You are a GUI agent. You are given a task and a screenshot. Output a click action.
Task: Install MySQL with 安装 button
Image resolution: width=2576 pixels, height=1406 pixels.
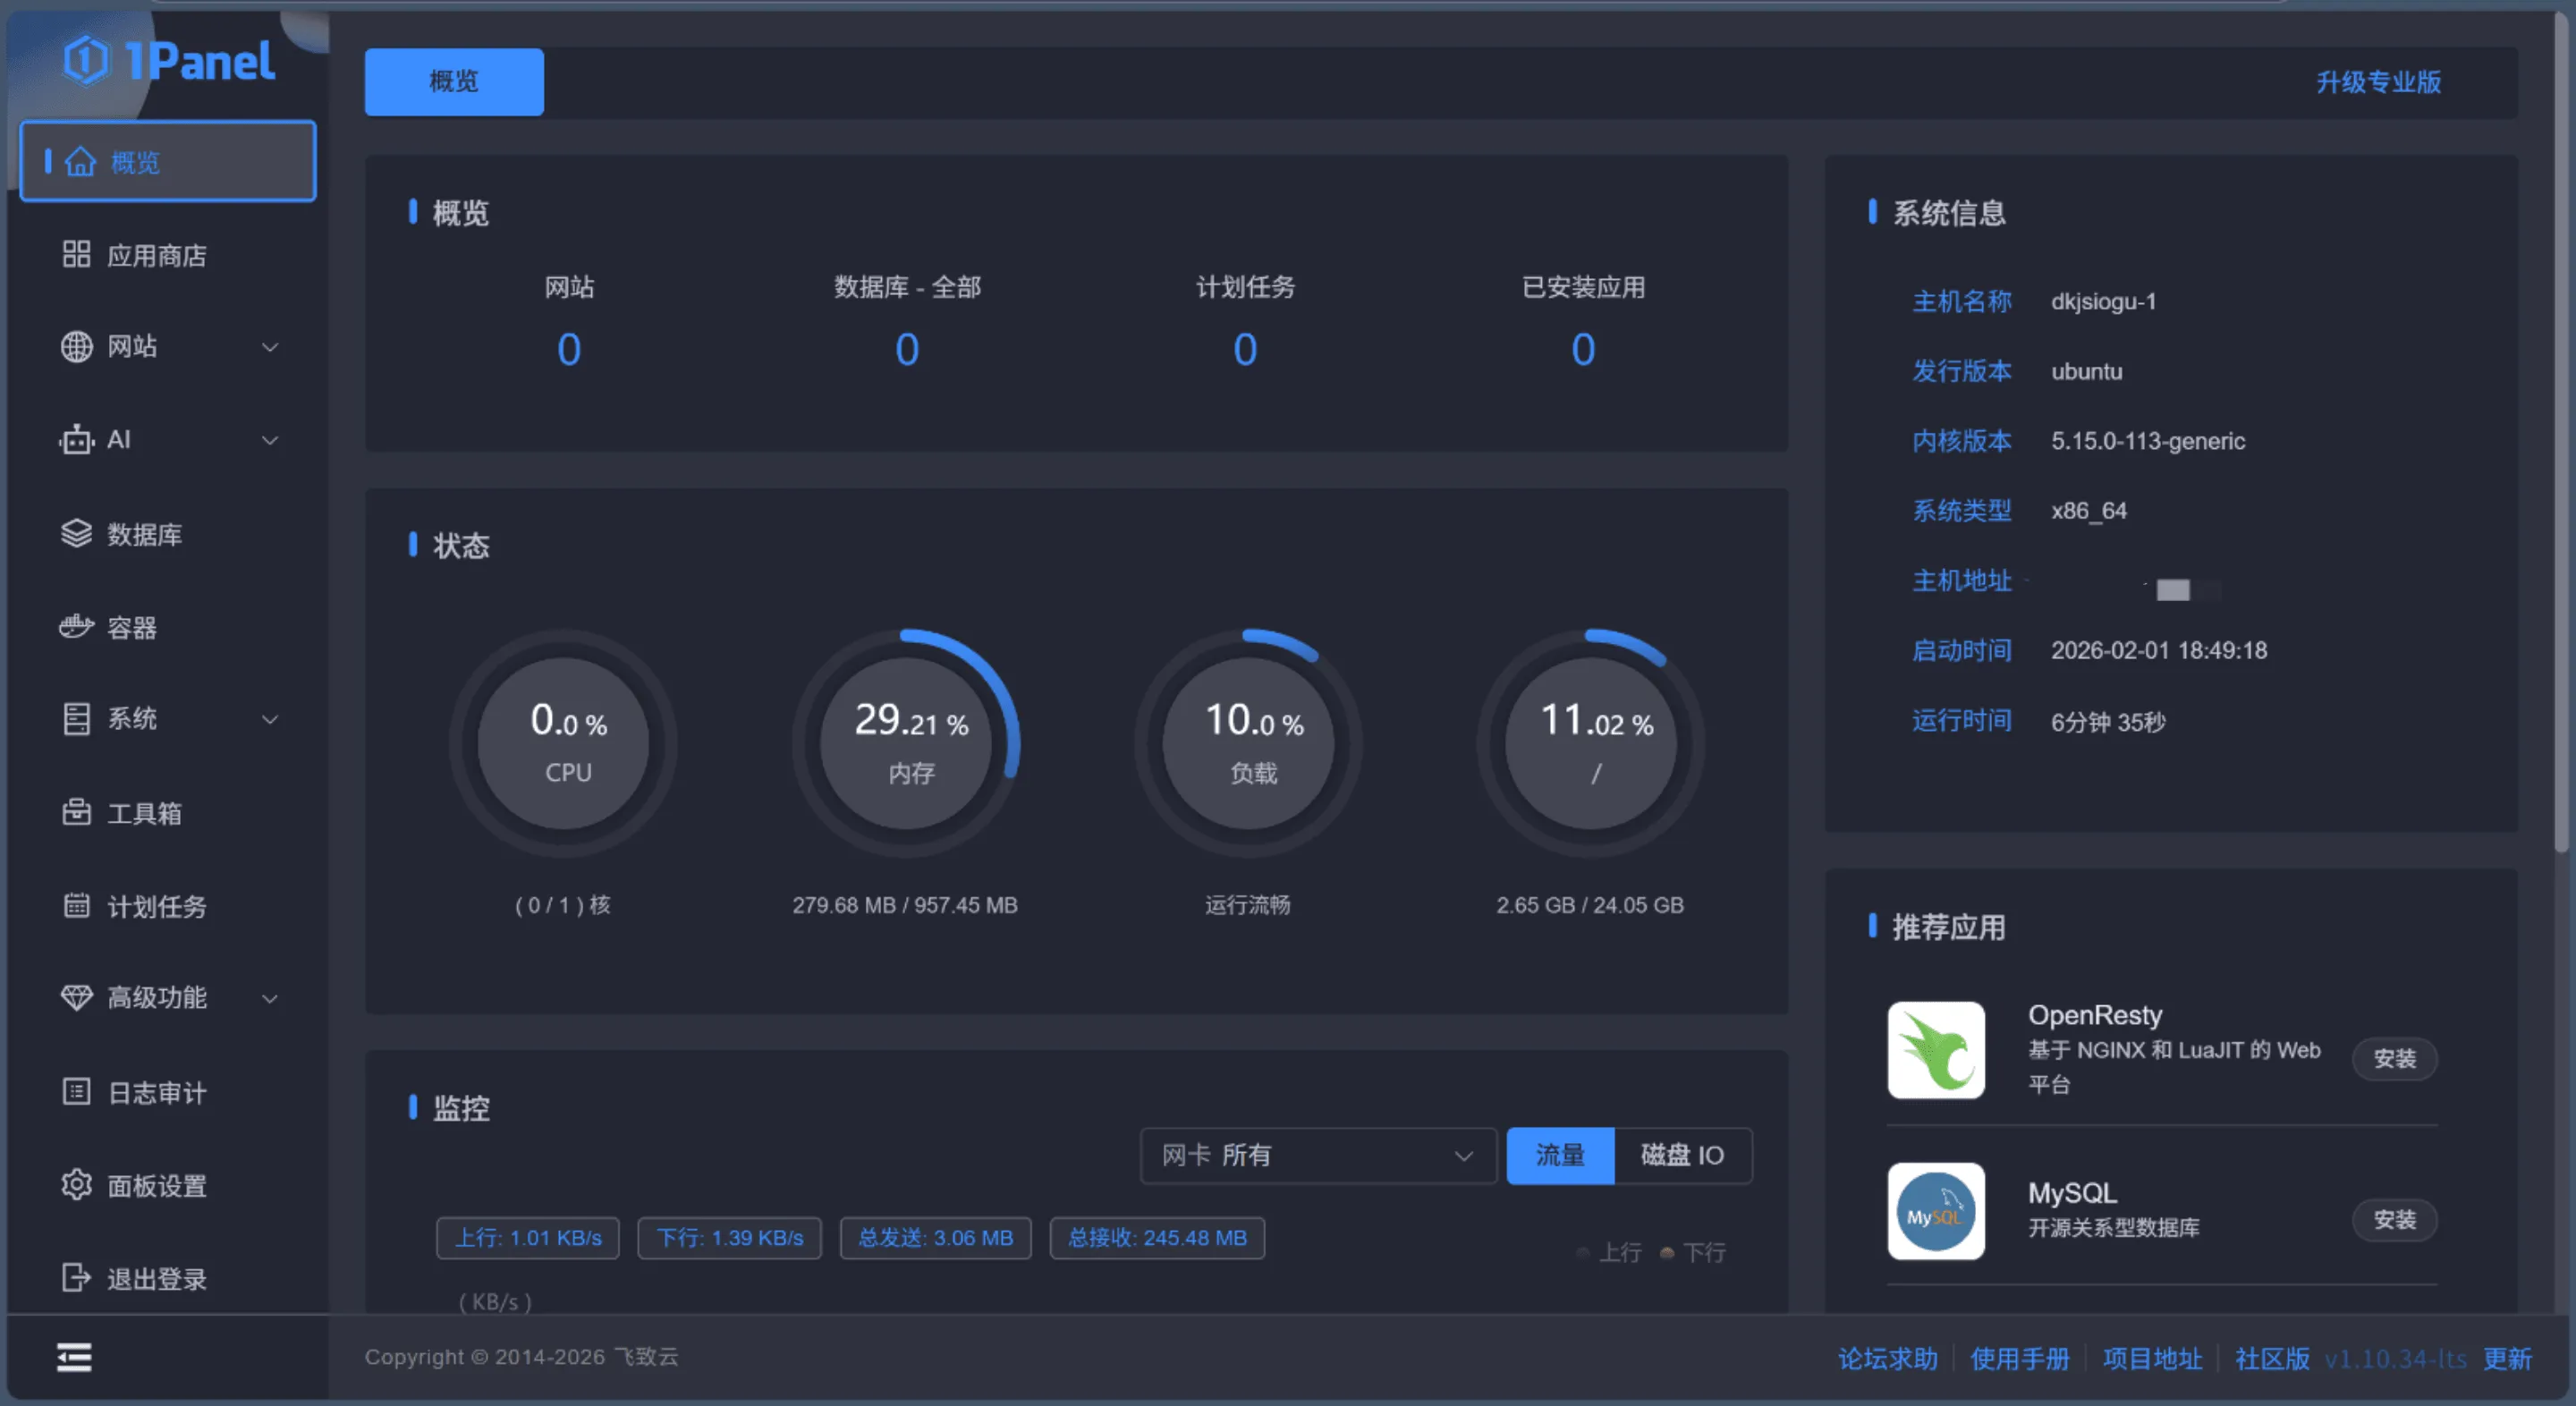pos(2395,1220)
